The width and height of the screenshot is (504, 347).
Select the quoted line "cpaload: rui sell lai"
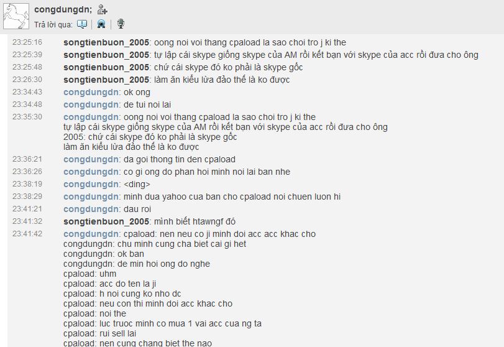coord(99,334)
